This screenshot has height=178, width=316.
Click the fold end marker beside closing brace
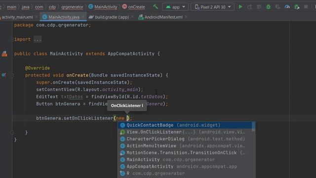pyautogui.click(x=12, y=133)
